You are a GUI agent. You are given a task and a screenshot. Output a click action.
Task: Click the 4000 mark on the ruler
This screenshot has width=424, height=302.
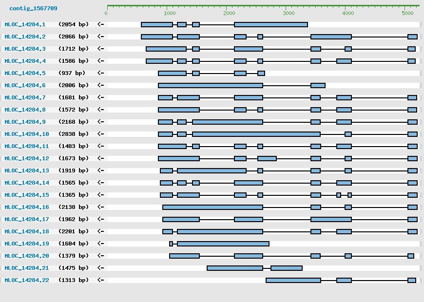click(348, 13)
